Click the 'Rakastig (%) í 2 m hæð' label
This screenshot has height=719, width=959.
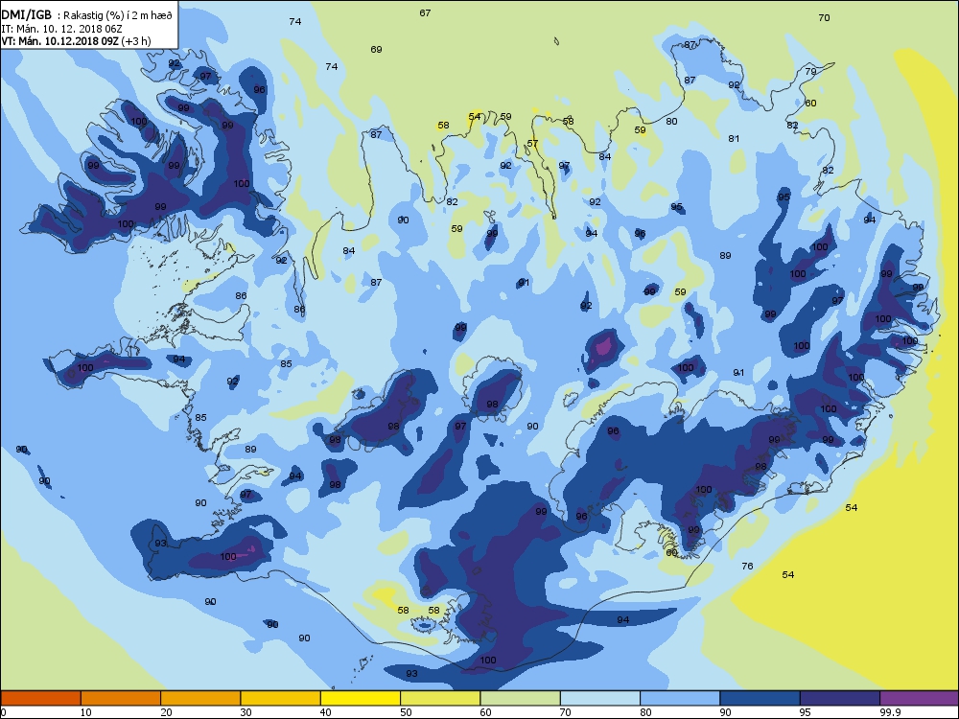[119, 16]
